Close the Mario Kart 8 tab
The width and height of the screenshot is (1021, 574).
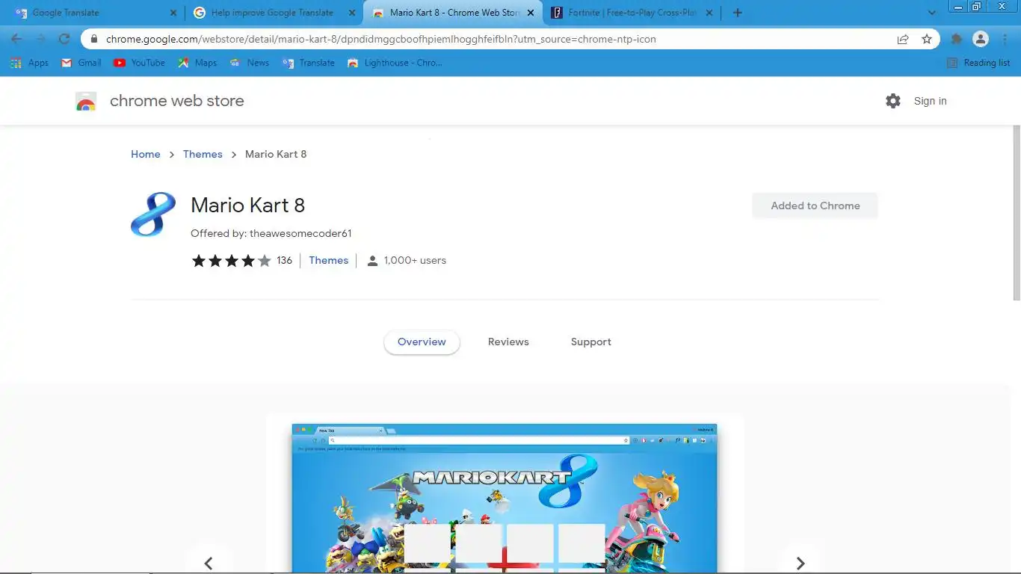[x=531, y=13]
